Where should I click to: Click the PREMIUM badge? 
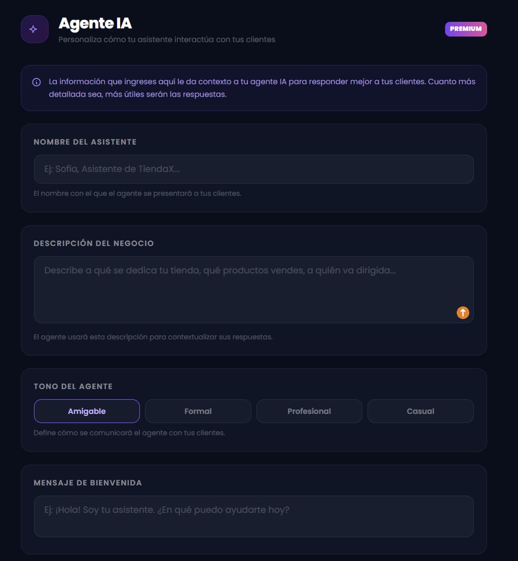point(465,29)
